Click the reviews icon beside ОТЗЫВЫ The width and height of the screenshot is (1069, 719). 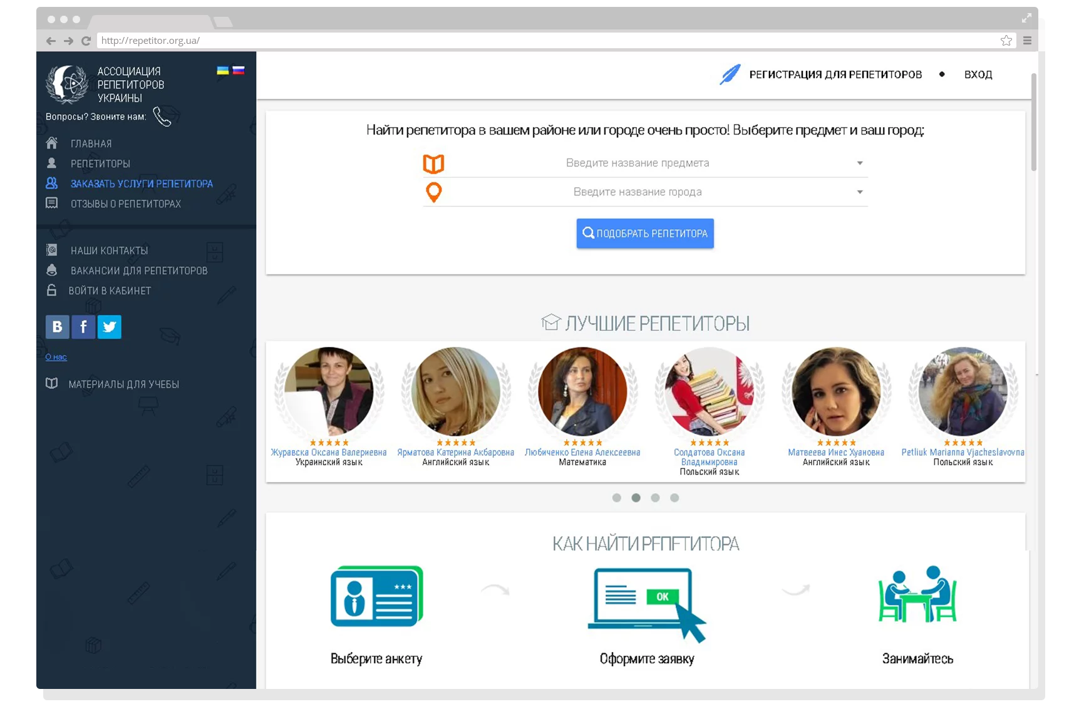(52, 203)
